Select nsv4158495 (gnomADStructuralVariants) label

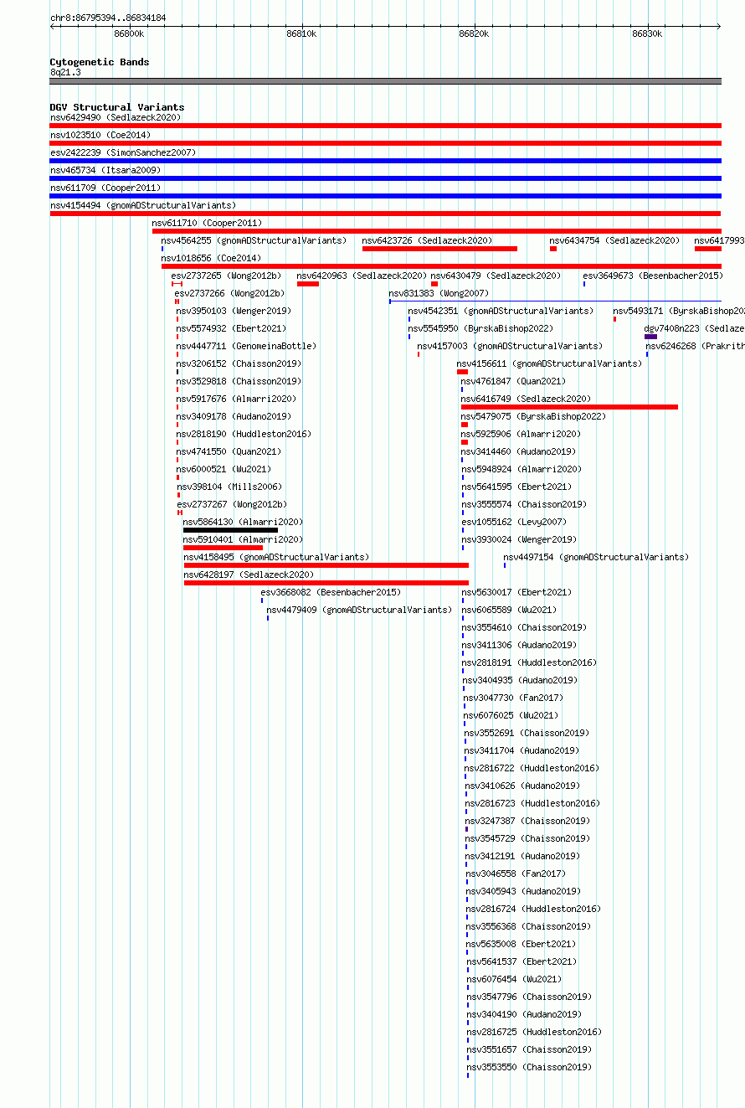(x=276, y=558)
